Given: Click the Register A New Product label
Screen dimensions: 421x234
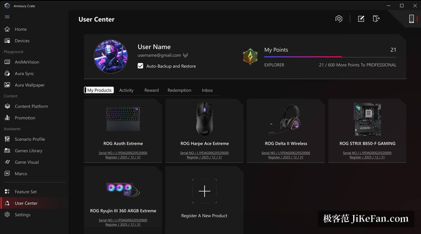Looking at the screenshot, I should (204, 216).
